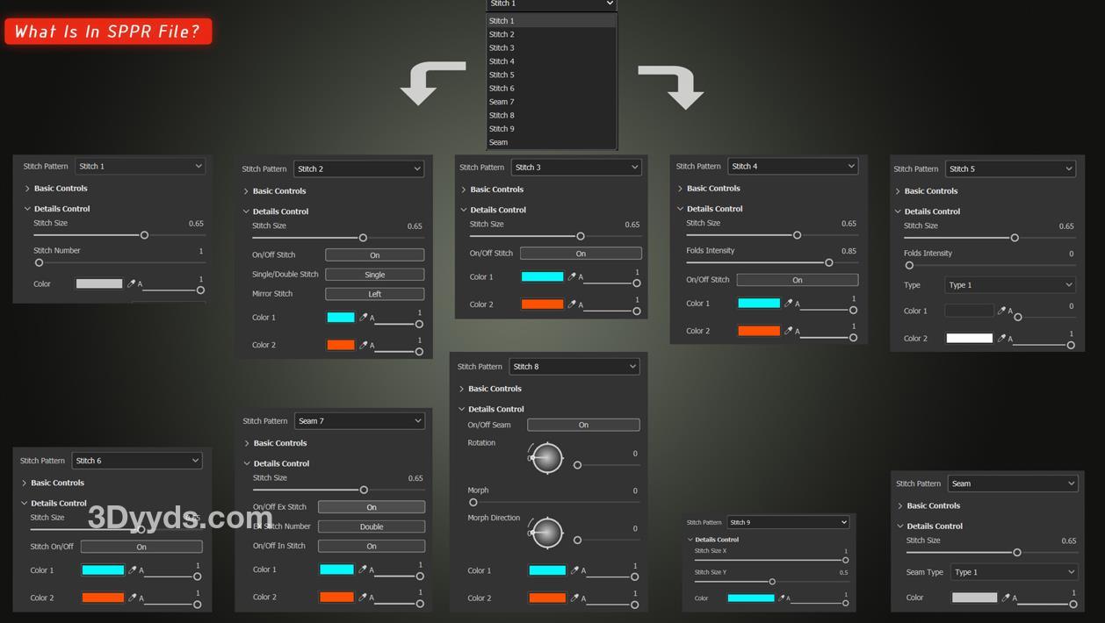Click the Mirror Stitch Left button

pyautogui.click(x=374, y=294)
